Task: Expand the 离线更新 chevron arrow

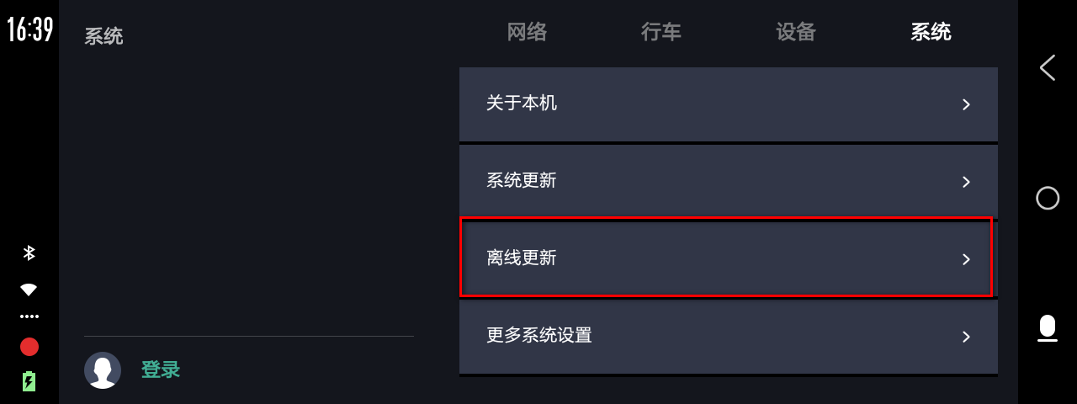Action: 966,259
